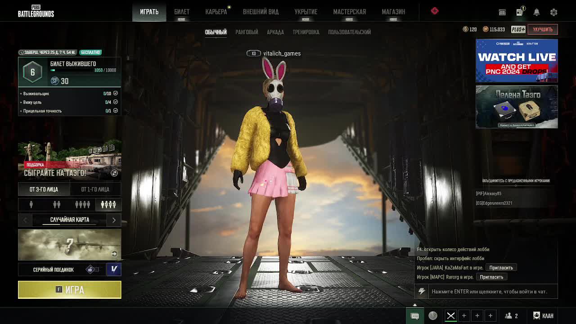Open the МАСТЕРСКАЯ tab

350,12
